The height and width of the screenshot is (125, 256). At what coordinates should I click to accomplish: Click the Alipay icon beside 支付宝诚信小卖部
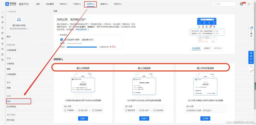tap(62, 39)
